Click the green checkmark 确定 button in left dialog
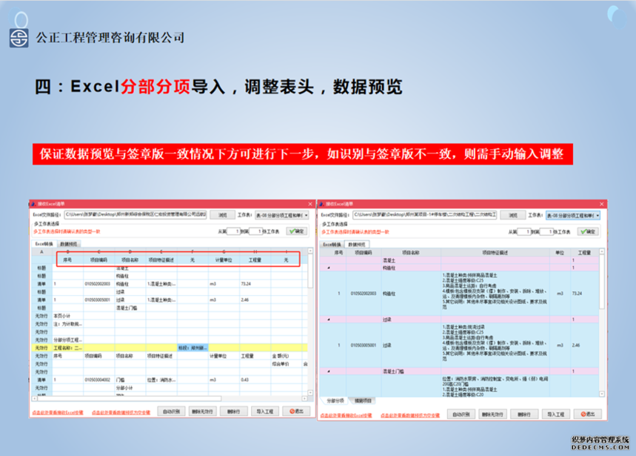The image size is (636, 456). click(296, 231)
